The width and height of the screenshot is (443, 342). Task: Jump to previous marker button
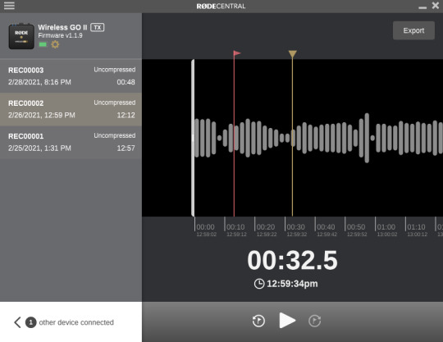pyautogui.click(x=258, y=321)
